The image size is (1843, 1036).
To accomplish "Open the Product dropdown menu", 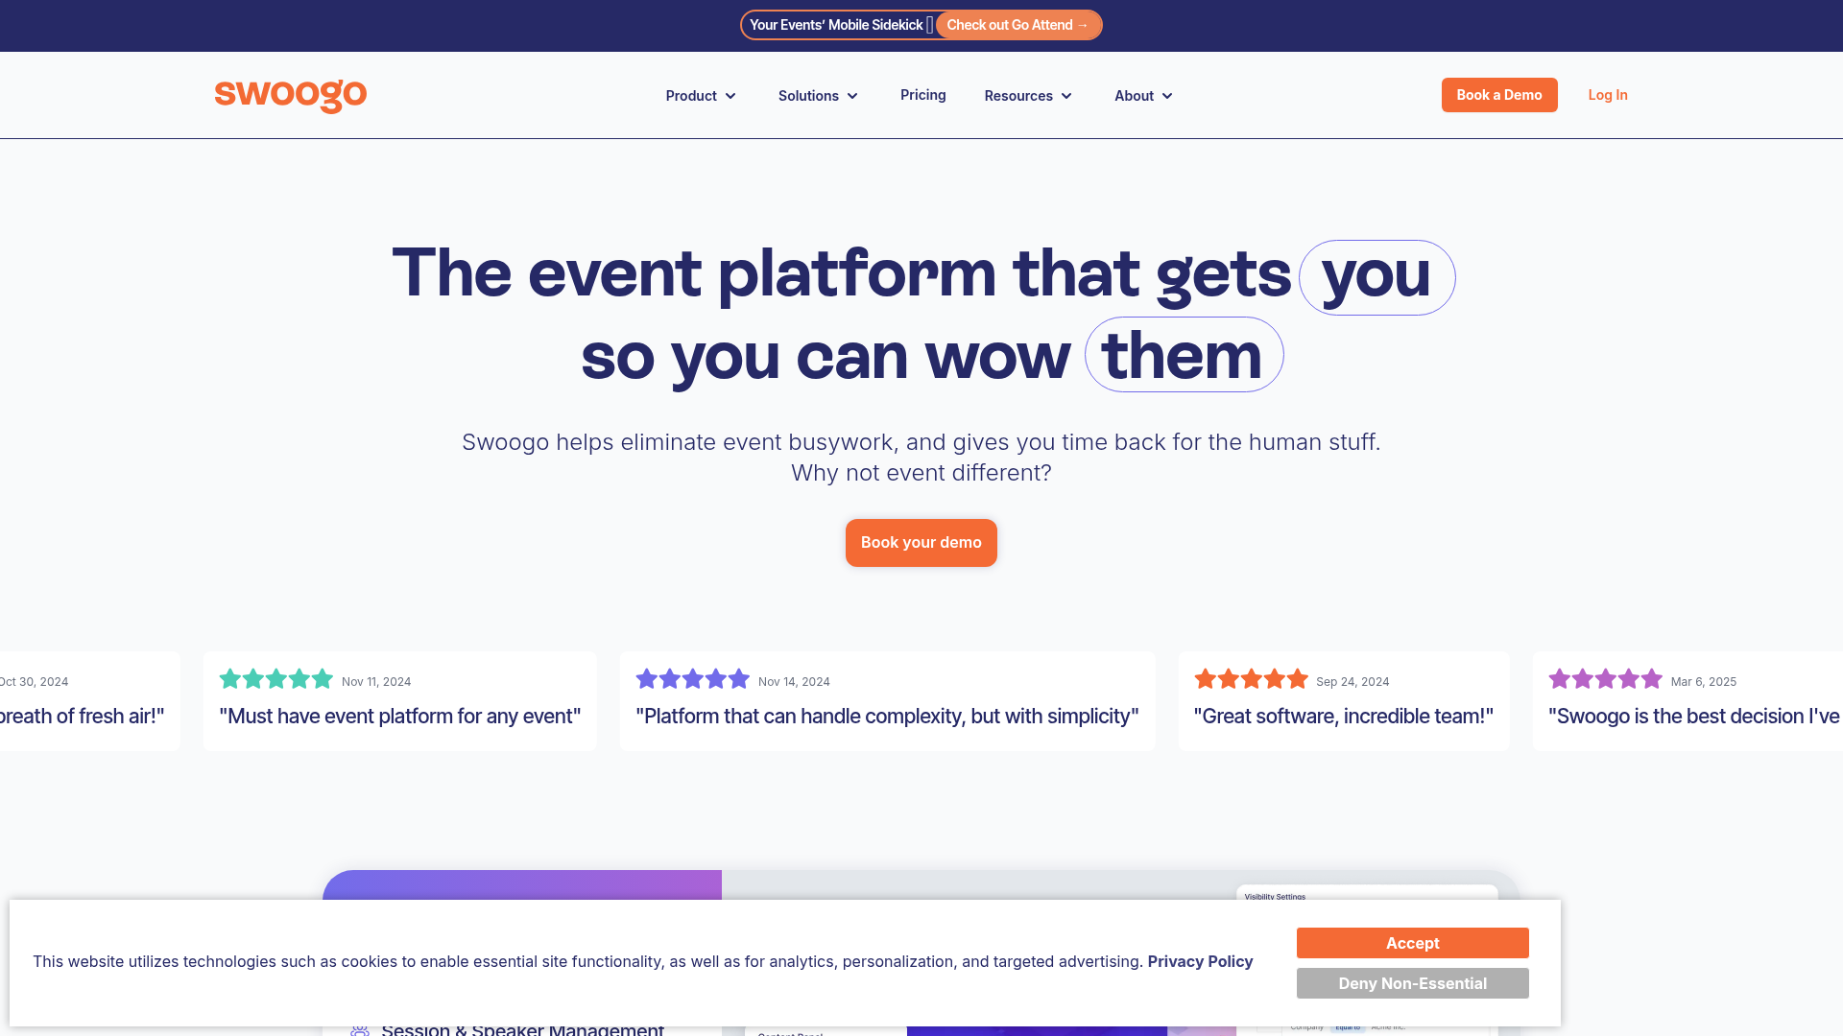I will tap(701, 95).
